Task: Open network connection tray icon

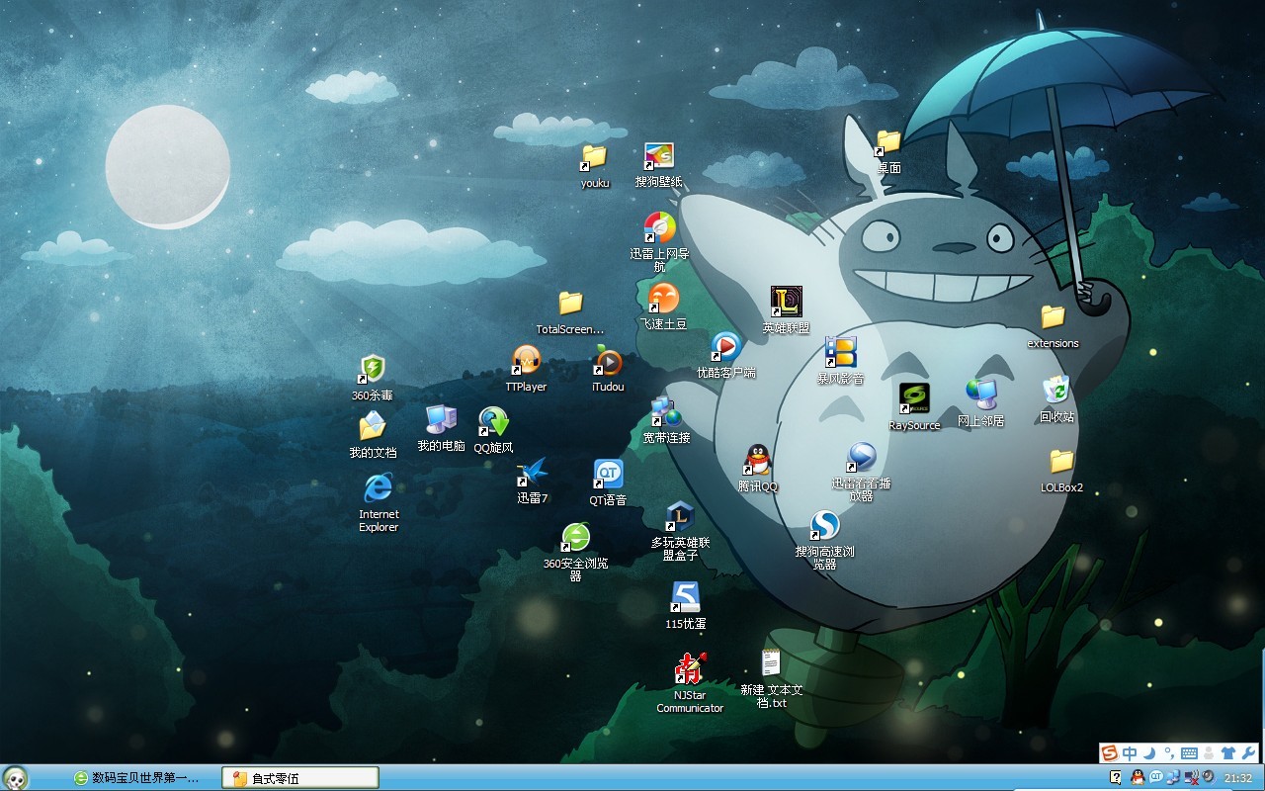Action: [x=1173, y=778]
